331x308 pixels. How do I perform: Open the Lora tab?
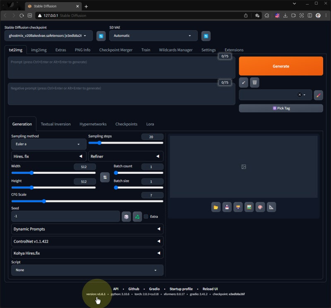[x=150, y=124]
